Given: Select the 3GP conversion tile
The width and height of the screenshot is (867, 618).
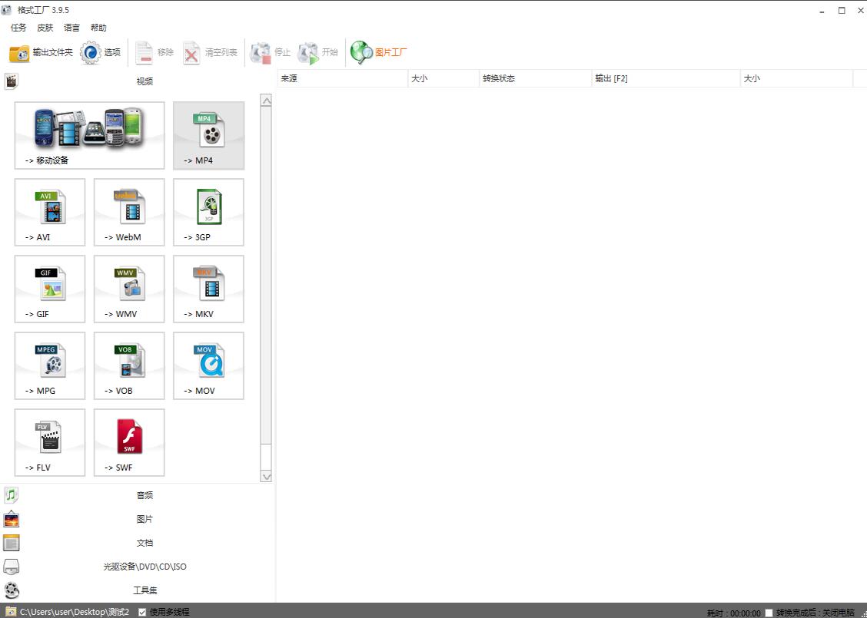Looking at the screenshot, I should click(x=208, y=212).
